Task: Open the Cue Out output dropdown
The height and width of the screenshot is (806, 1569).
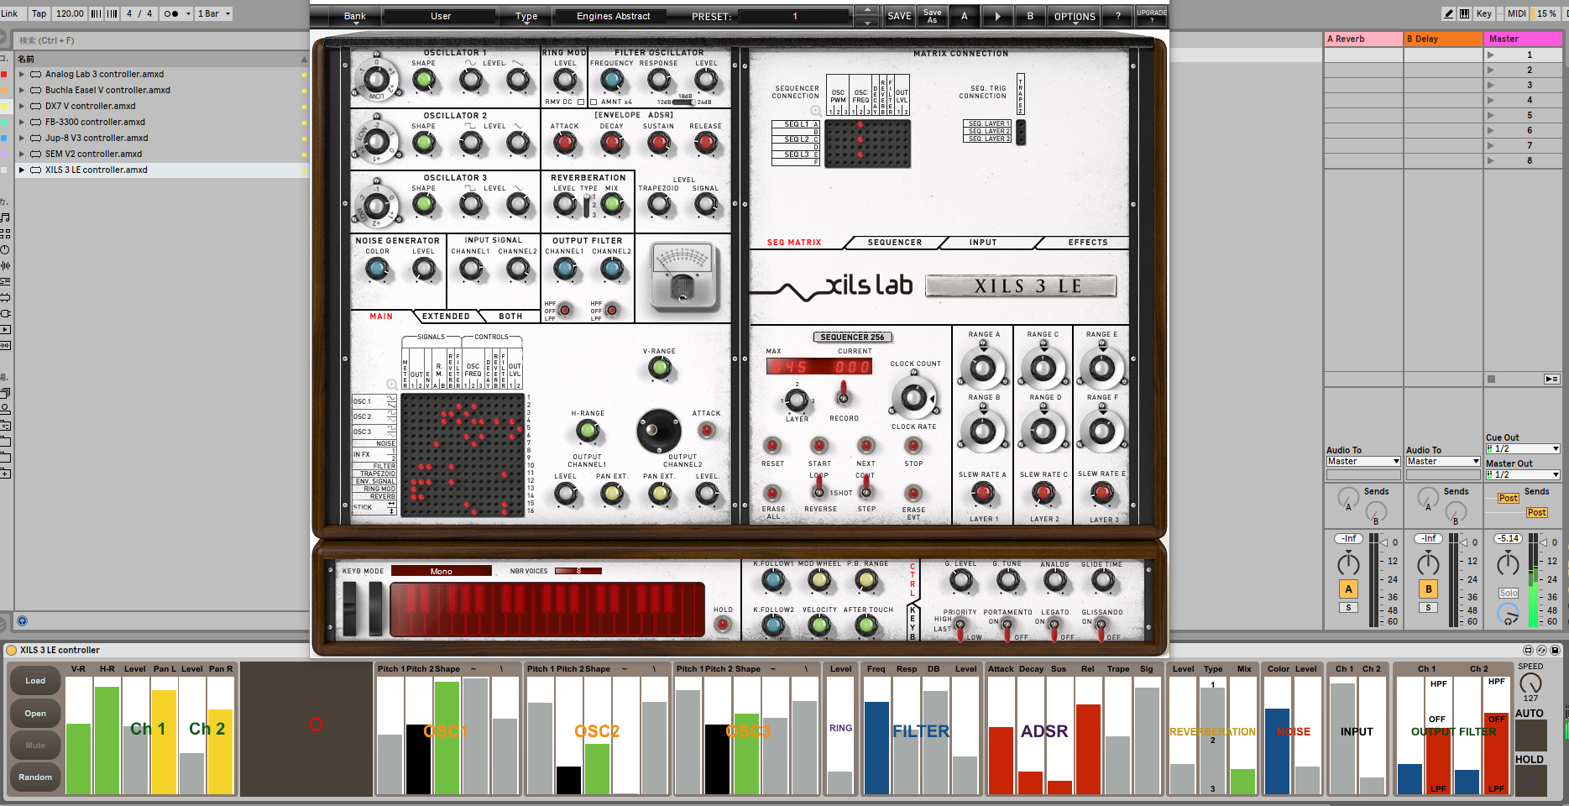Action: 1523,449
